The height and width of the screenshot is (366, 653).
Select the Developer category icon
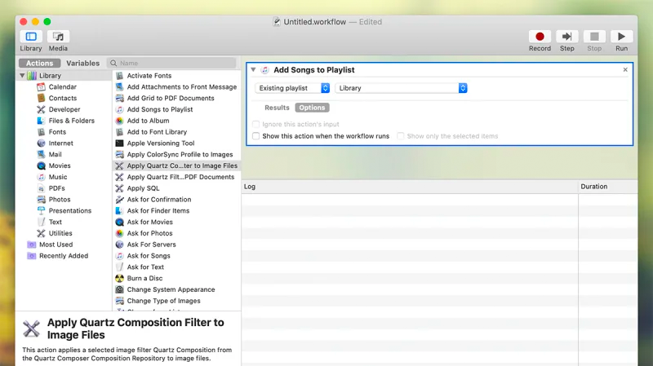41,109
